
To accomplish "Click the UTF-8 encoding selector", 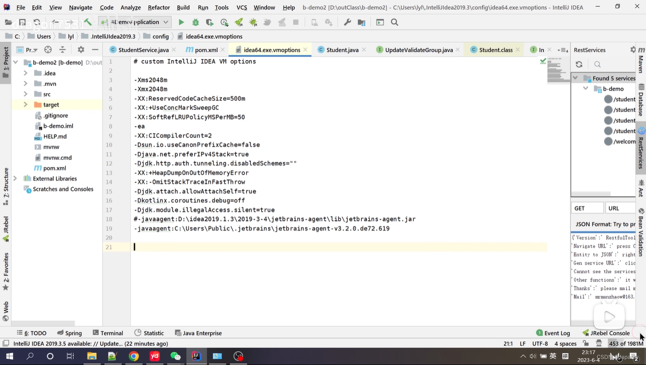I will (x=540, y=343).
